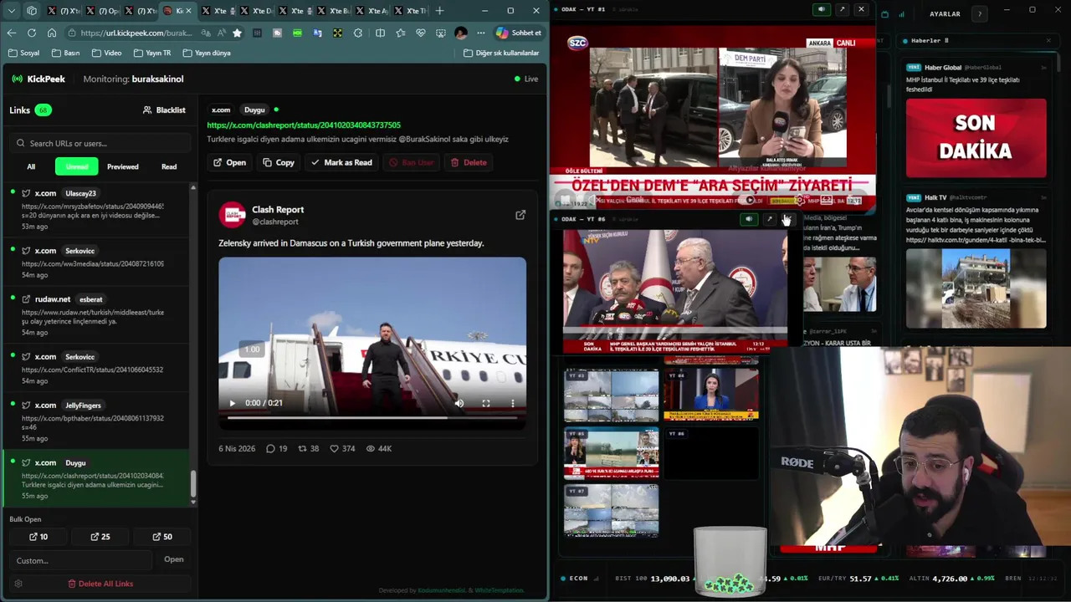Close the Haberler panel

(x=1048, y=40)
